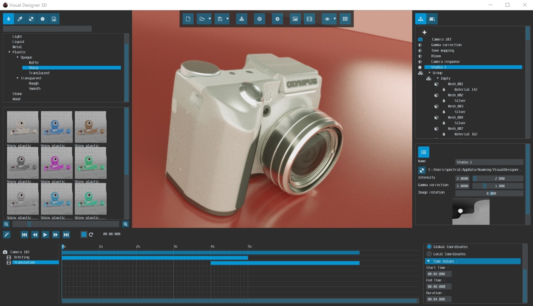The height and width of the screenshot is (306, 533).
Task: Click the render image icon
Action: [x=295, y=19]
